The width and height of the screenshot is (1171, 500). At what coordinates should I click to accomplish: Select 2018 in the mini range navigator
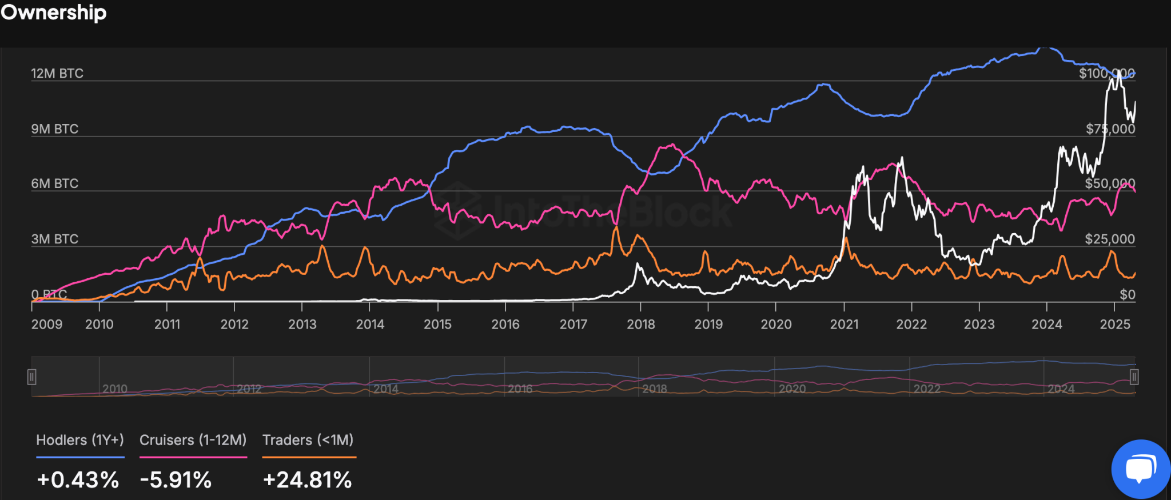coord(654,389)
